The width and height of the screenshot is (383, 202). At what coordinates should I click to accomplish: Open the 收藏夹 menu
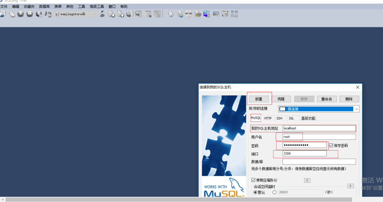coord(29,7)
